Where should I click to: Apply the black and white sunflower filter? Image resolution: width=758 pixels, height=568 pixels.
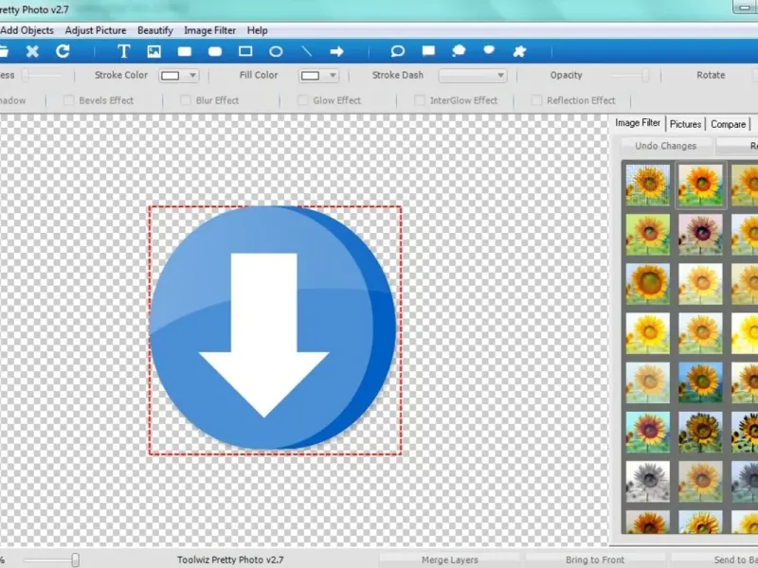tap(648, 482)
